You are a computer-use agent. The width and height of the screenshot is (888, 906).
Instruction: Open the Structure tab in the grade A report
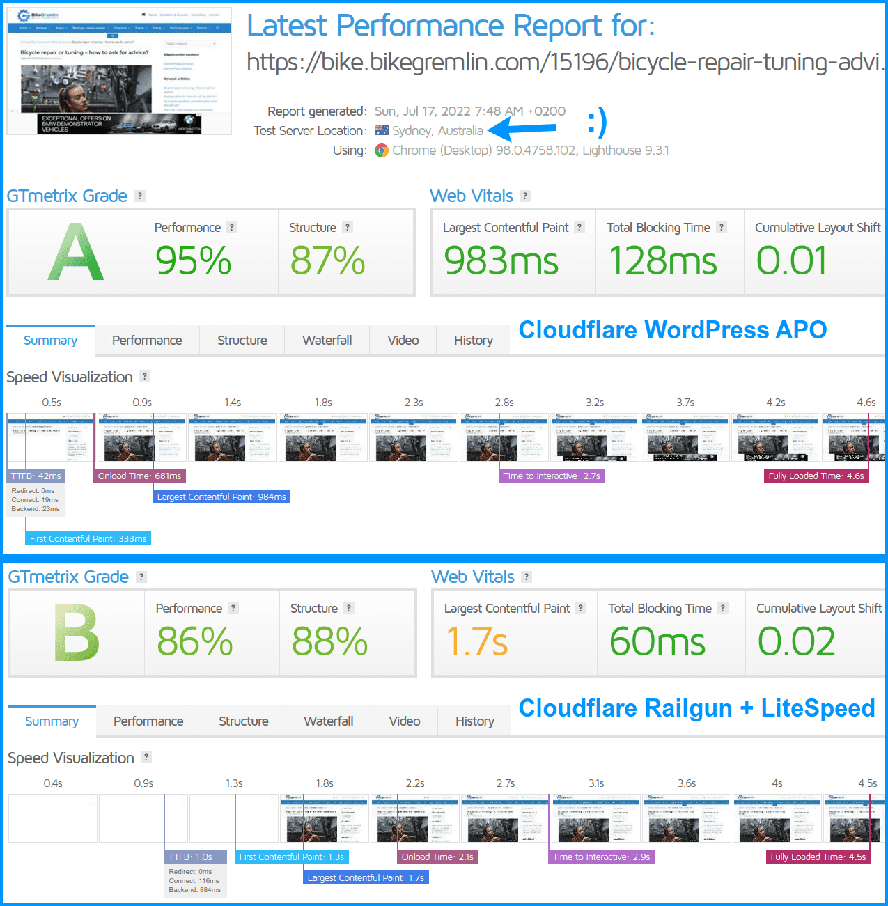tap(242, 341)
